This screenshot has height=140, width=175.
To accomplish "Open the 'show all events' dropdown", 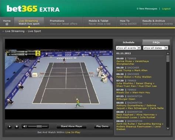I will click(128, 48).
